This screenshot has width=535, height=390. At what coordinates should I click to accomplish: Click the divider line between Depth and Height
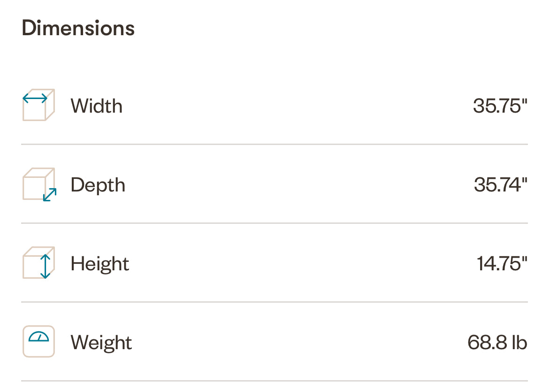(275, 223)
